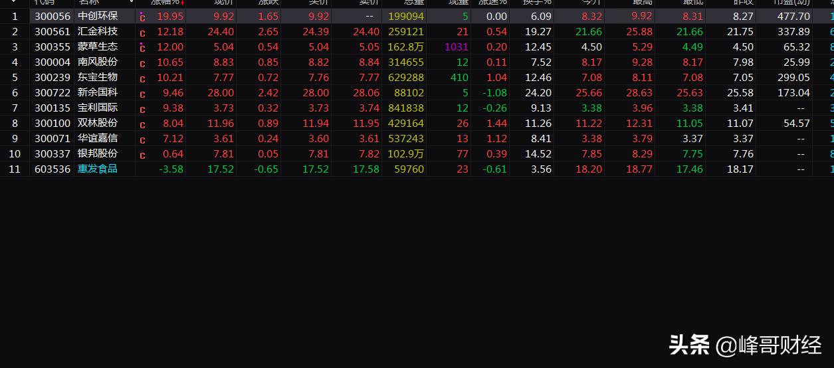The width and height of the screenshot is (834, 368).
Task: Click the volume value 841838
Action: pyautogui.click(x=406, y=108)
